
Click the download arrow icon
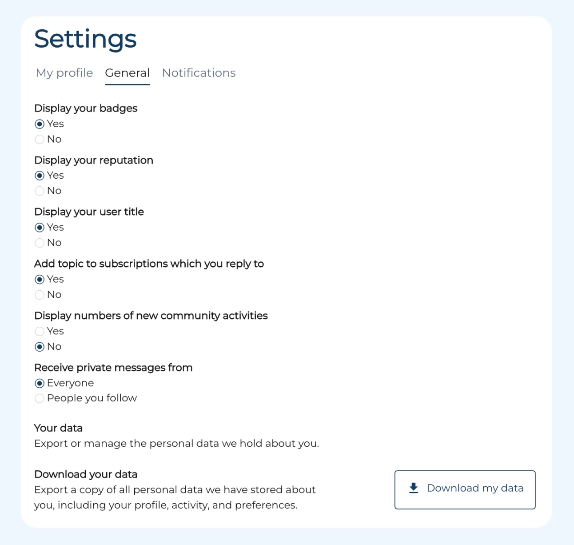tap(414, 488)
